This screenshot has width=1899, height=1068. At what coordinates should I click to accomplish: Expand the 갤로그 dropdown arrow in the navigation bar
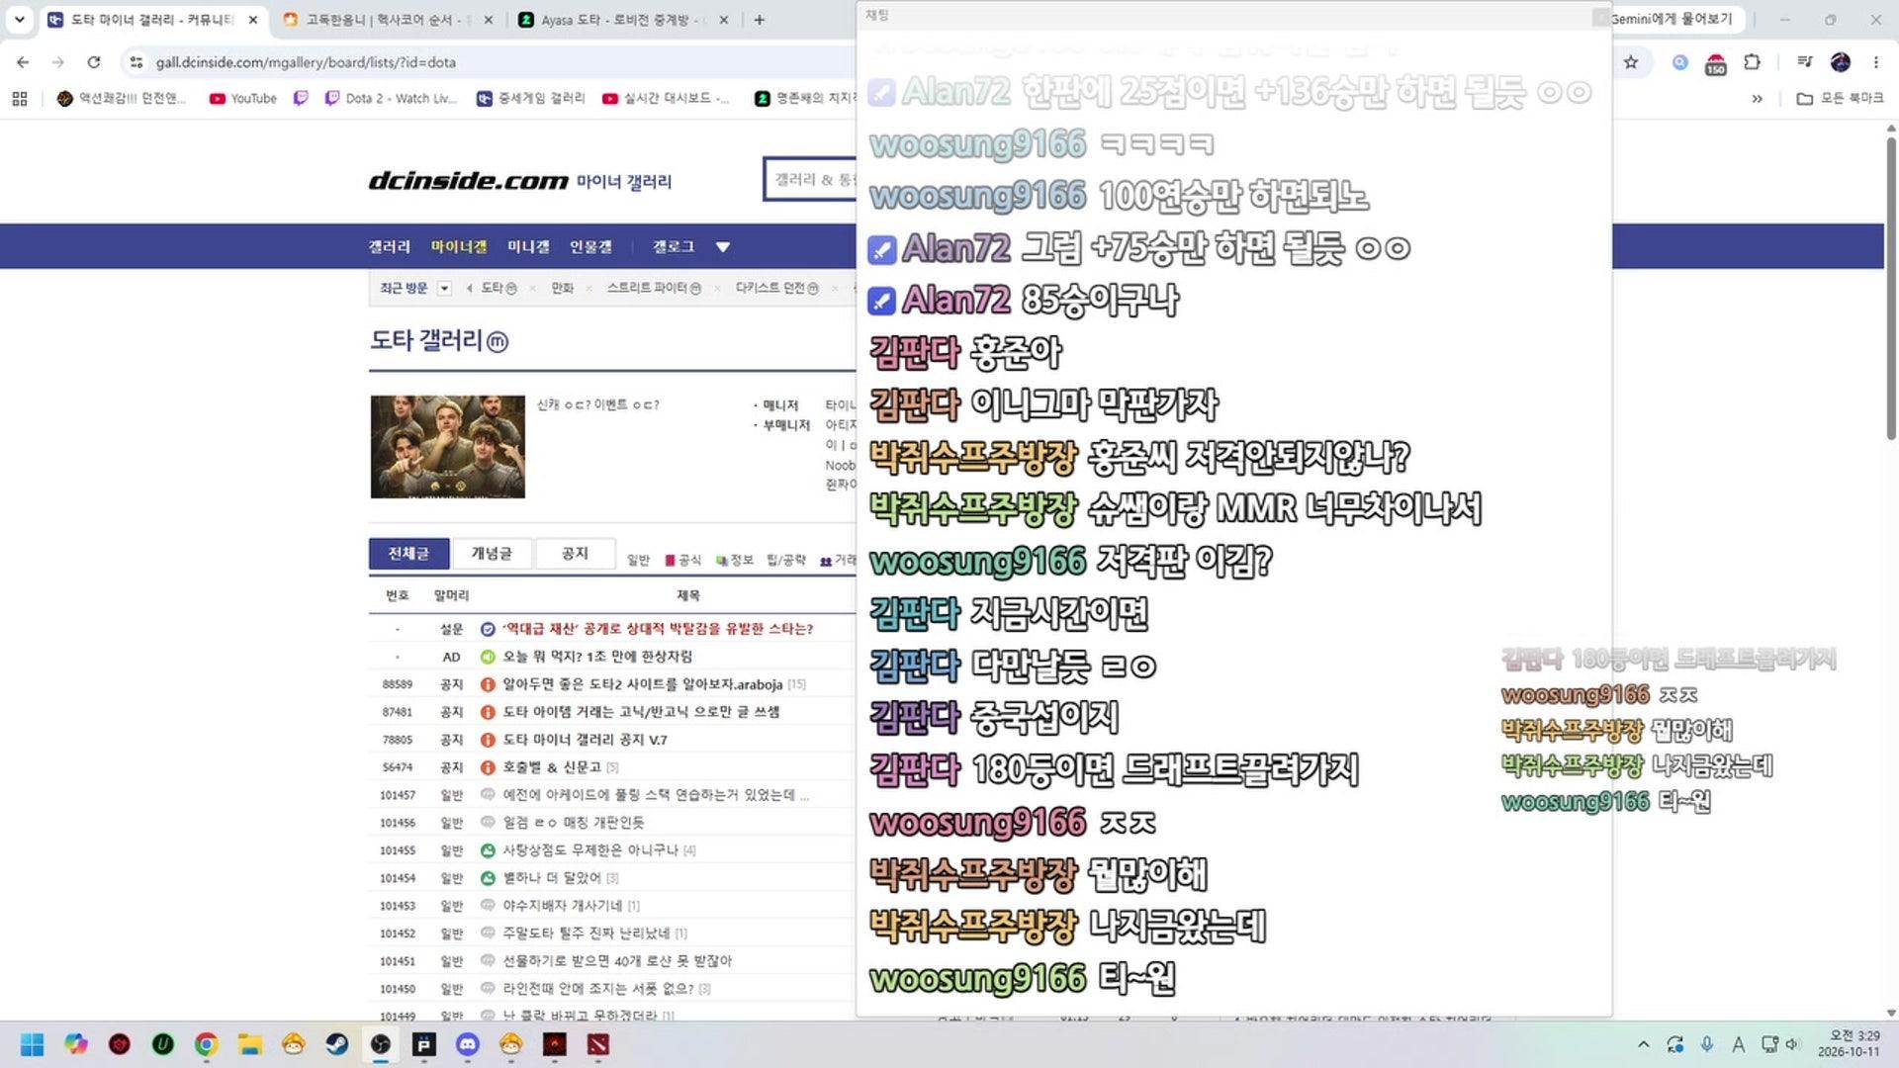723,247
